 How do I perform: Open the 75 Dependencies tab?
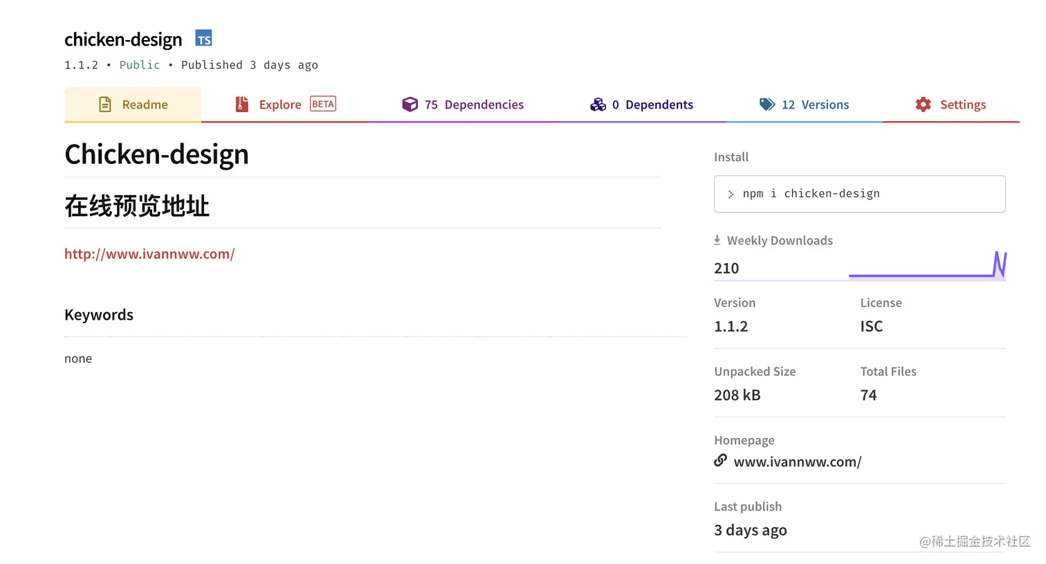[463, 104]
